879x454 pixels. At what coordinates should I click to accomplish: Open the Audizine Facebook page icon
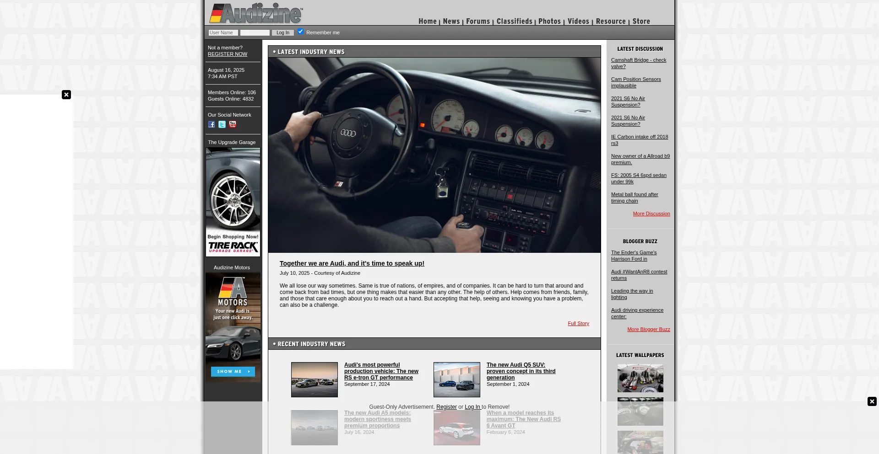(x=212, y=124)
